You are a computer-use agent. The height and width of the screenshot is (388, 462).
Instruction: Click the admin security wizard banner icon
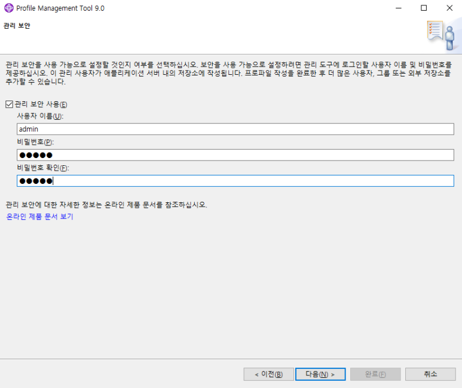pos(442,35)
